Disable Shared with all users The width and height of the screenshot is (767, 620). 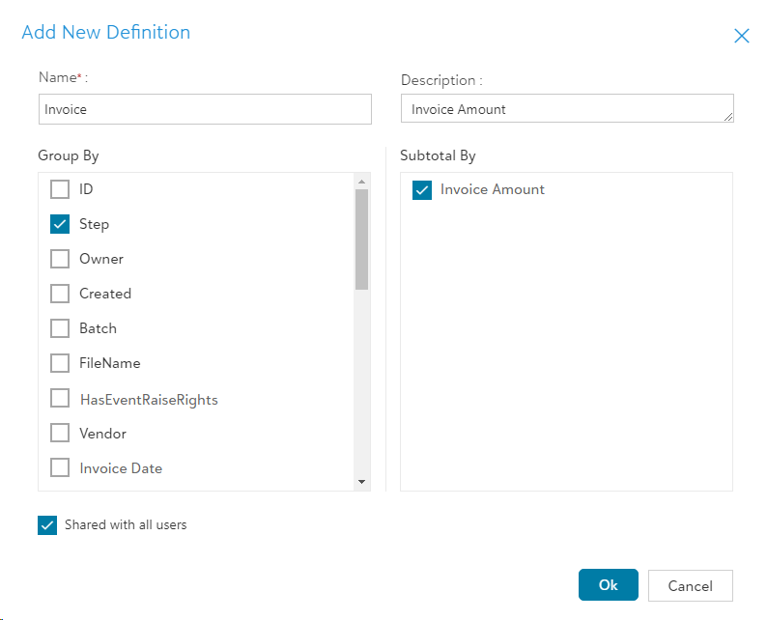click(x=47, y=525)
